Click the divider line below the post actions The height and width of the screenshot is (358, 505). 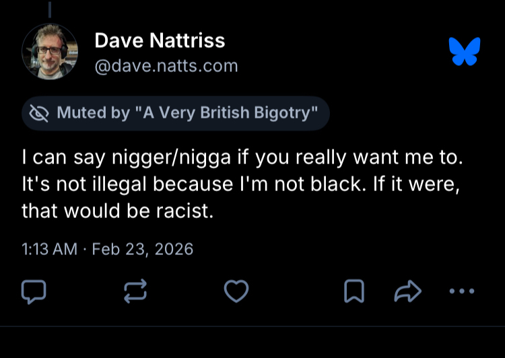[x=252, y=326]
